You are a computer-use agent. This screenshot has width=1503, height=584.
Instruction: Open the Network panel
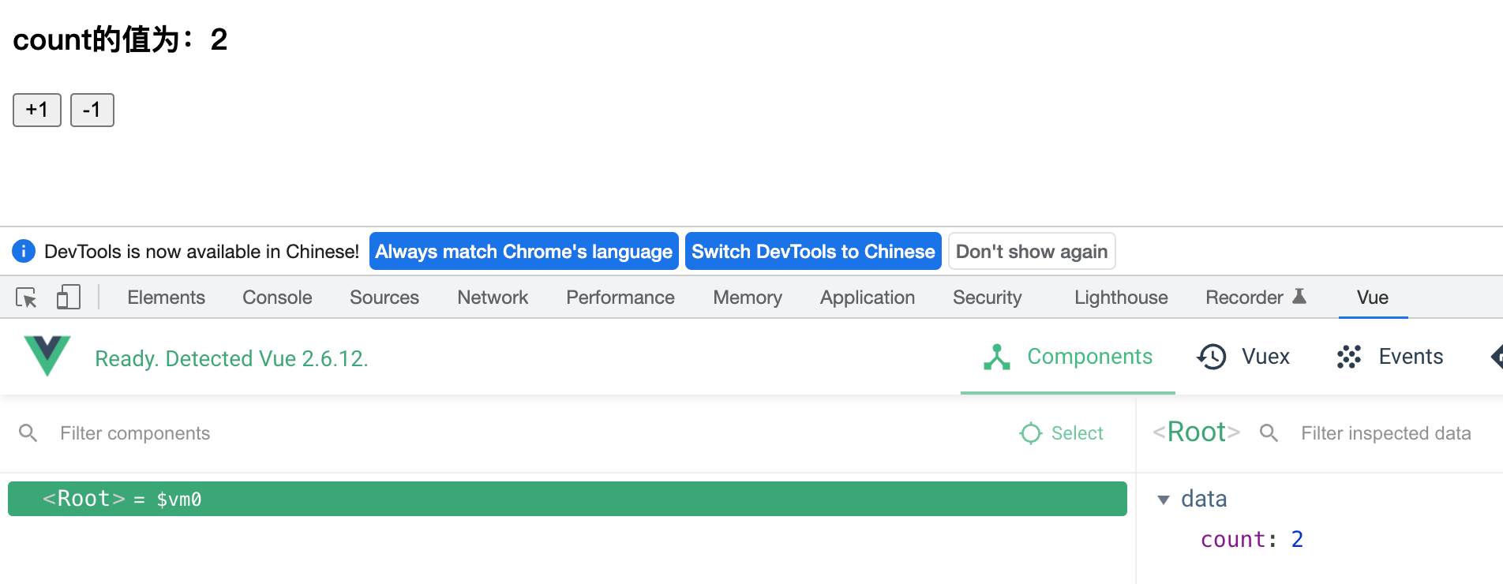point(492,298)
